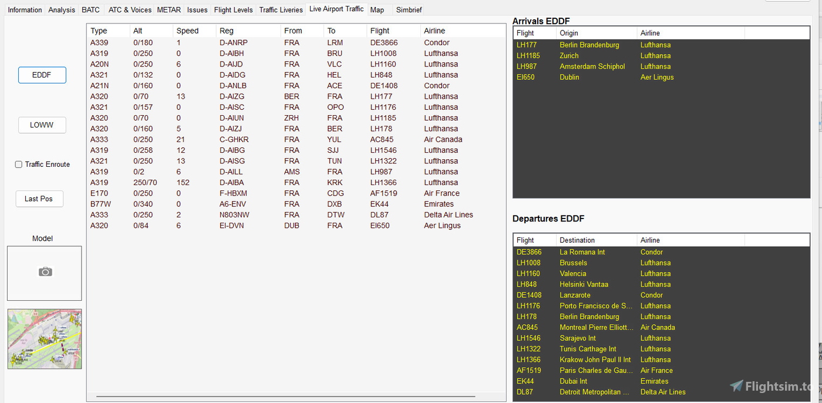View the Traffic Liveries tab
This screenshot has height=403, width=822.
281,9
